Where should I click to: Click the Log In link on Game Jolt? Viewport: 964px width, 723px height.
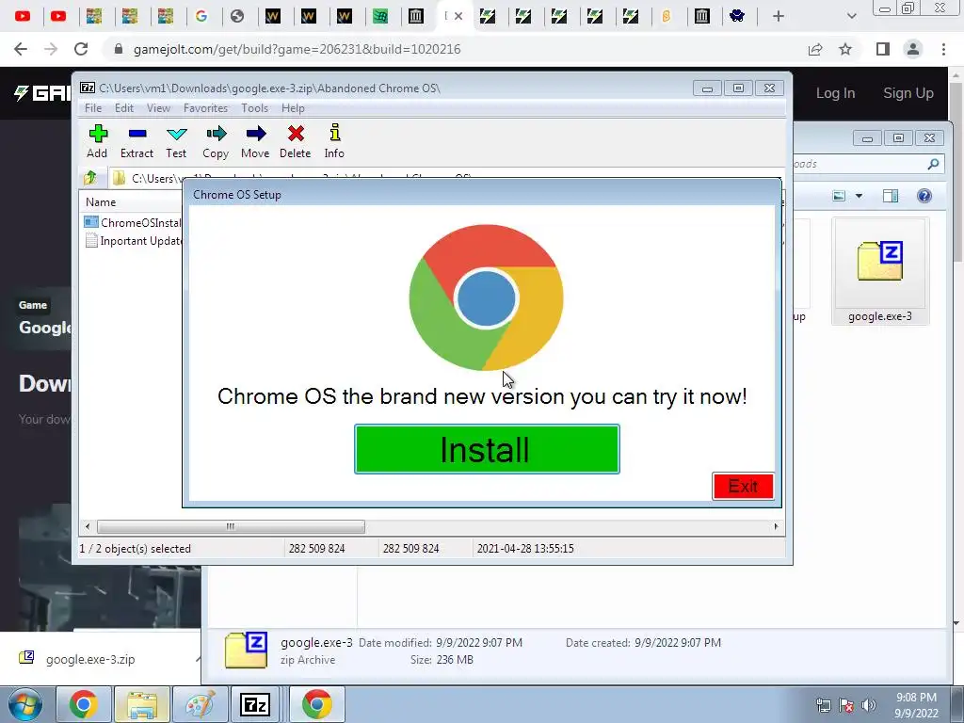(x=835, y=93)
